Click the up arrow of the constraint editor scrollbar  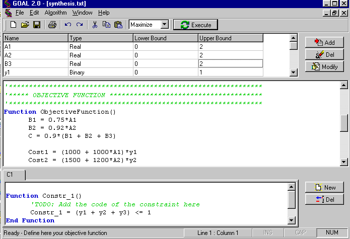[291, 187]
